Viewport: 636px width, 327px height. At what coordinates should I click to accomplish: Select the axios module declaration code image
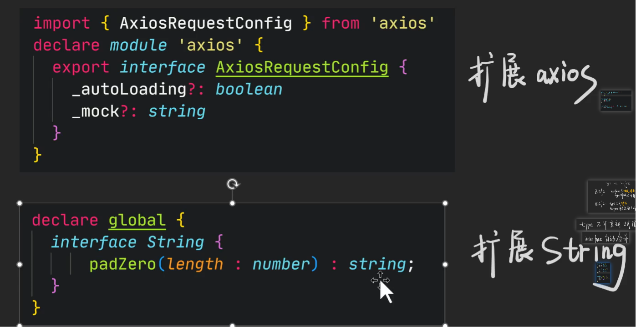click(237, 90)
